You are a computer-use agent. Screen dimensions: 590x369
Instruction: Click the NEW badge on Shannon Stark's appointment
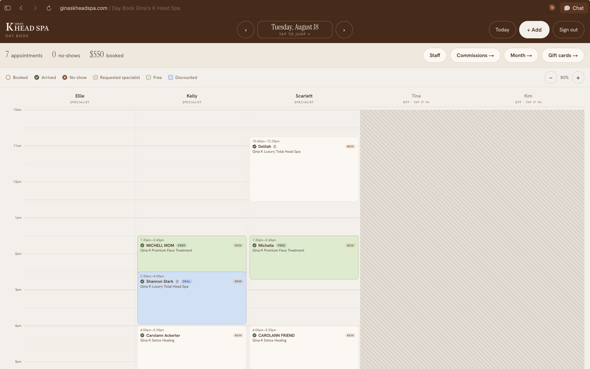[x=238, y=281]
